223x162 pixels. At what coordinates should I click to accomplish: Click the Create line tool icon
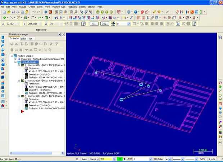[12, 18]
